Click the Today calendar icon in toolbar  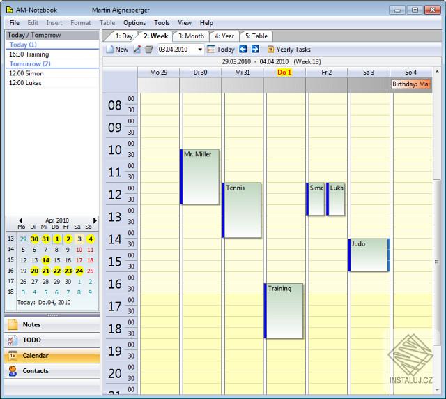(210, 50)
